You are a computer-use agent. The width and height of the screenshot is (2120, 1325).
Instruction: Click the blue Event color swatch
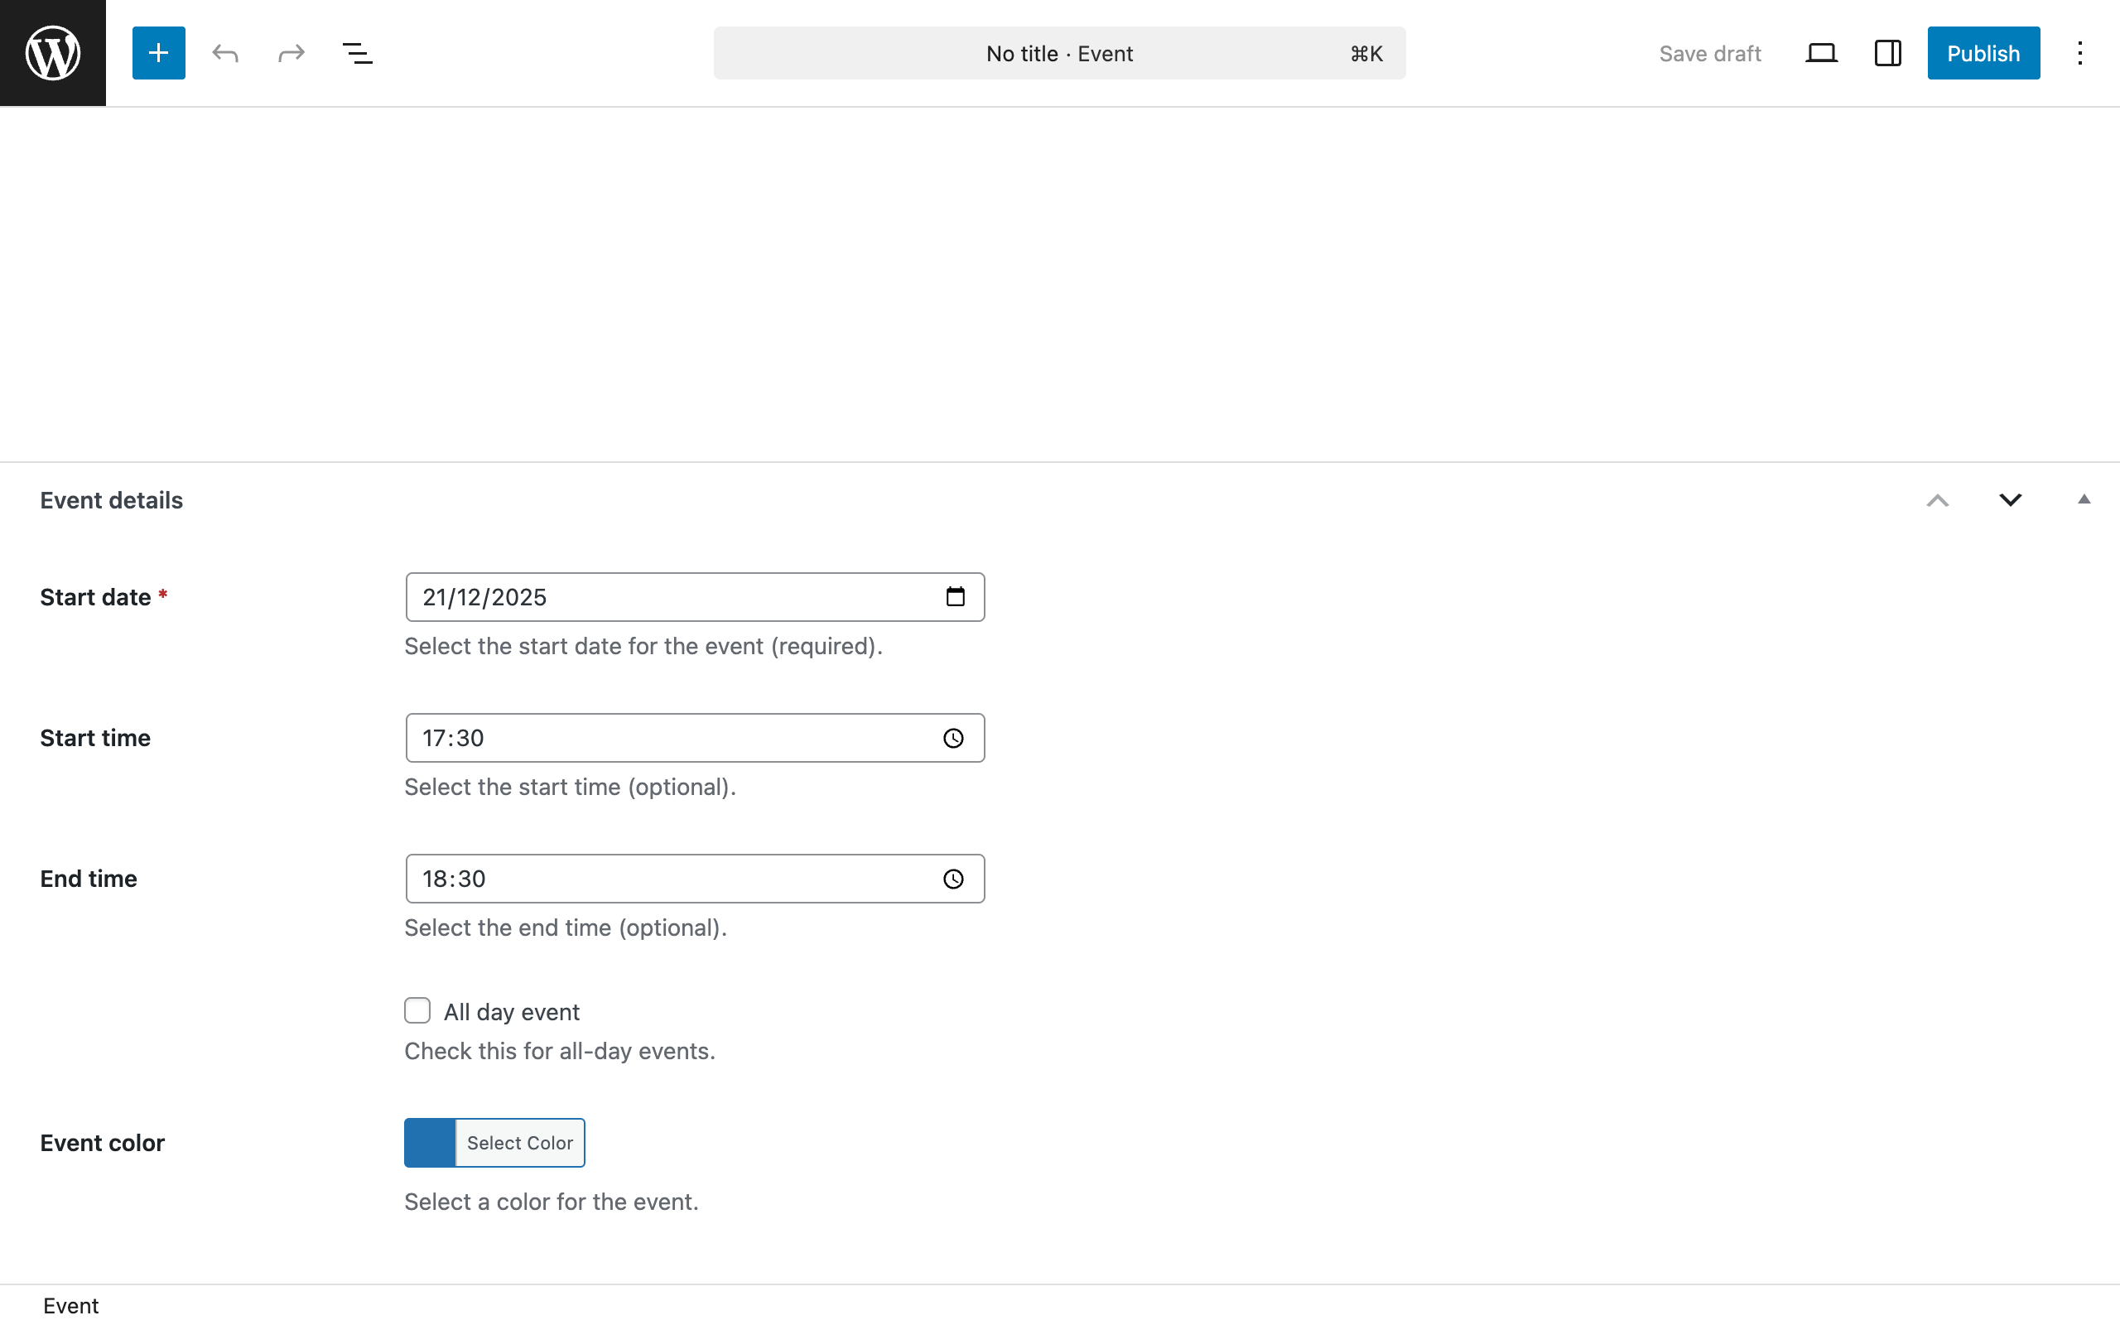[430, 1143]
